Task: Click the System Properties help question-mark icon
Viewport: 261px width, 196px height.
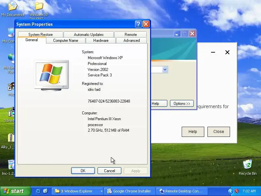Action: coord(138,24)
